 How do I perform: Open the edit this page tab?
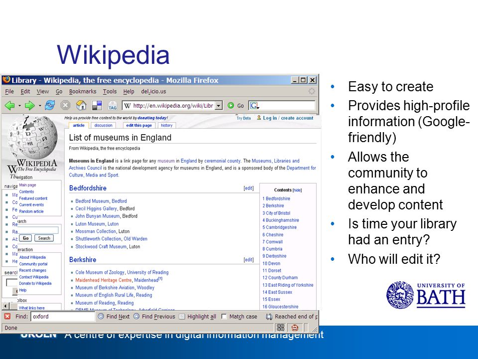139,125
